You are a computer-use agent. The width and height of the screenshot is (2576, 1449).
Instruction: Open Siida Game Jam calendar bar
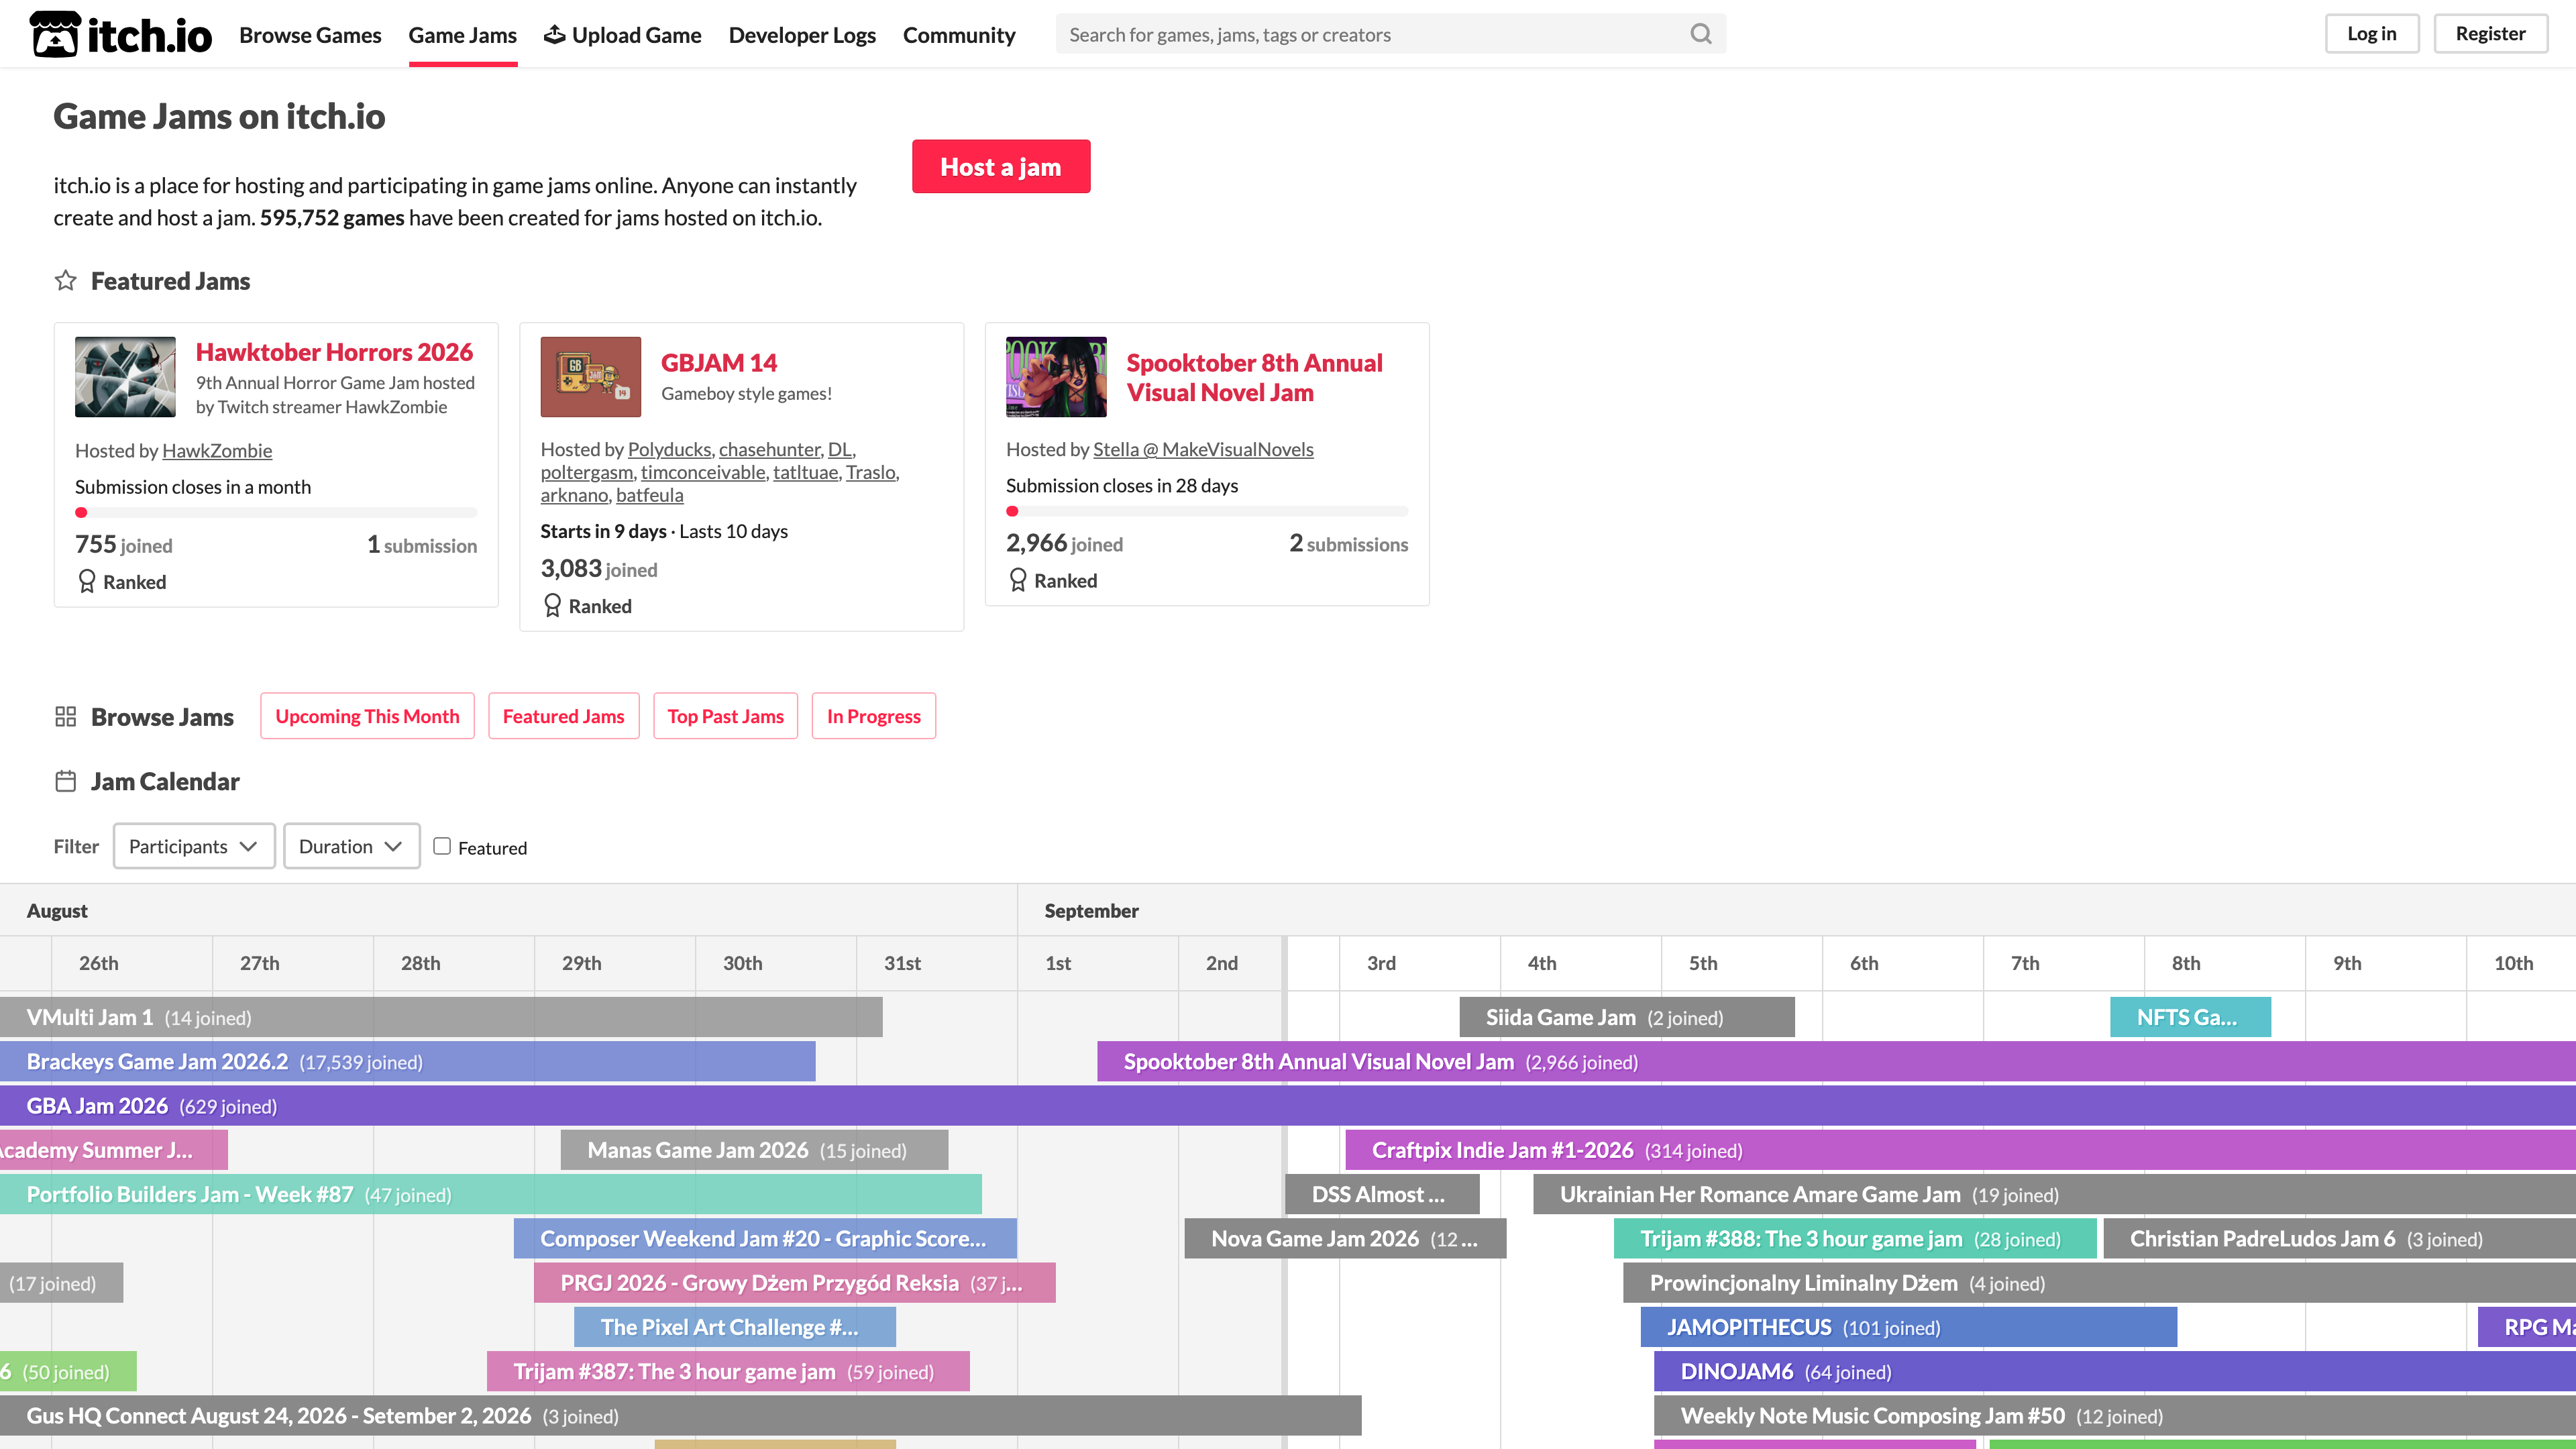pos(1627,1017)
